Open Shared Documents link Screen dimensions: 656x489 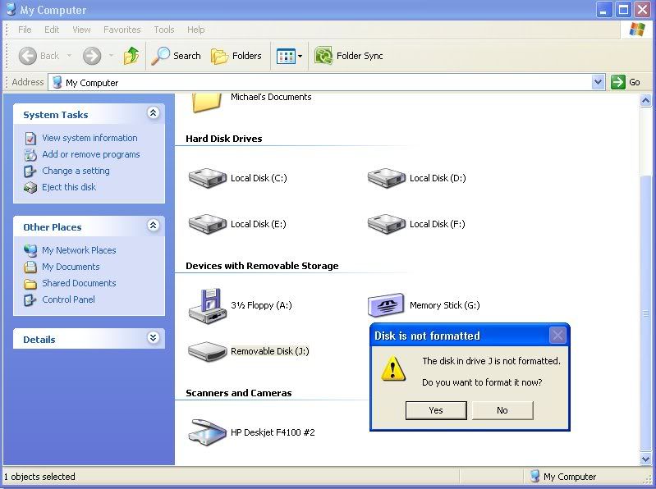click(79, 283)
